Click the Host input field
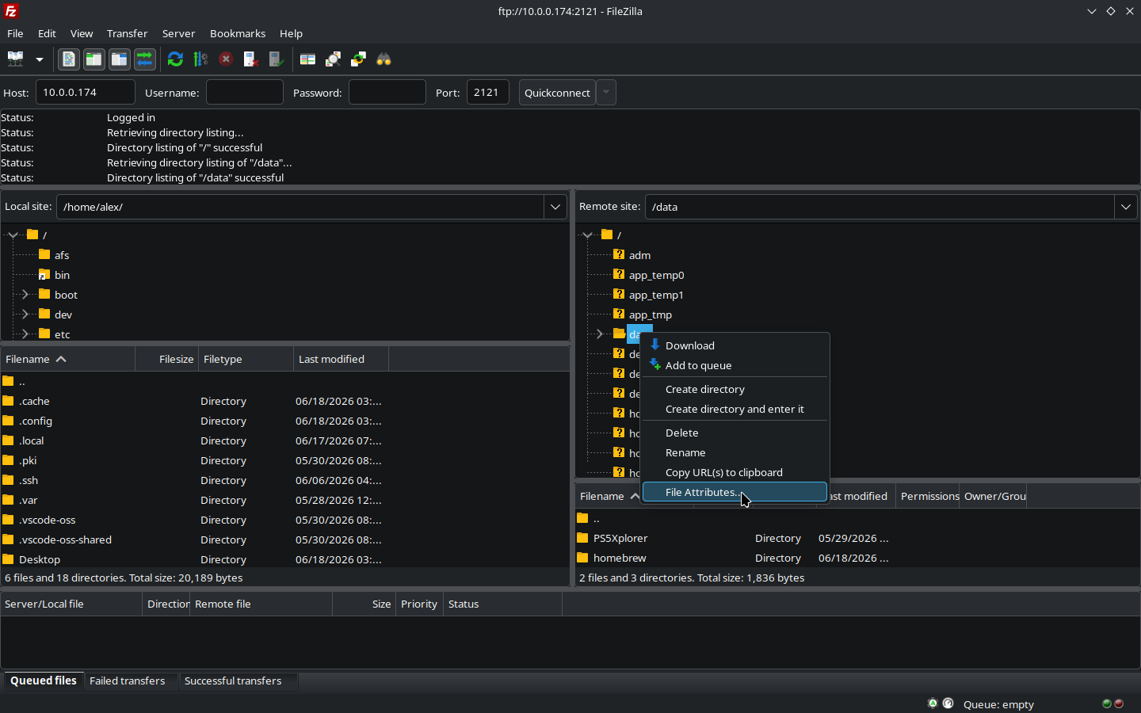1141x713 pixels. pyautogui.click(x=86, y=92)
